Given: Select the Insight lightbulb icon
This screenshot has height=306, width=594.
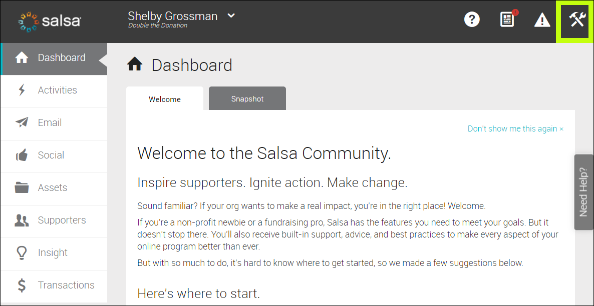Looking at the screenshot, I should [22, 252].
